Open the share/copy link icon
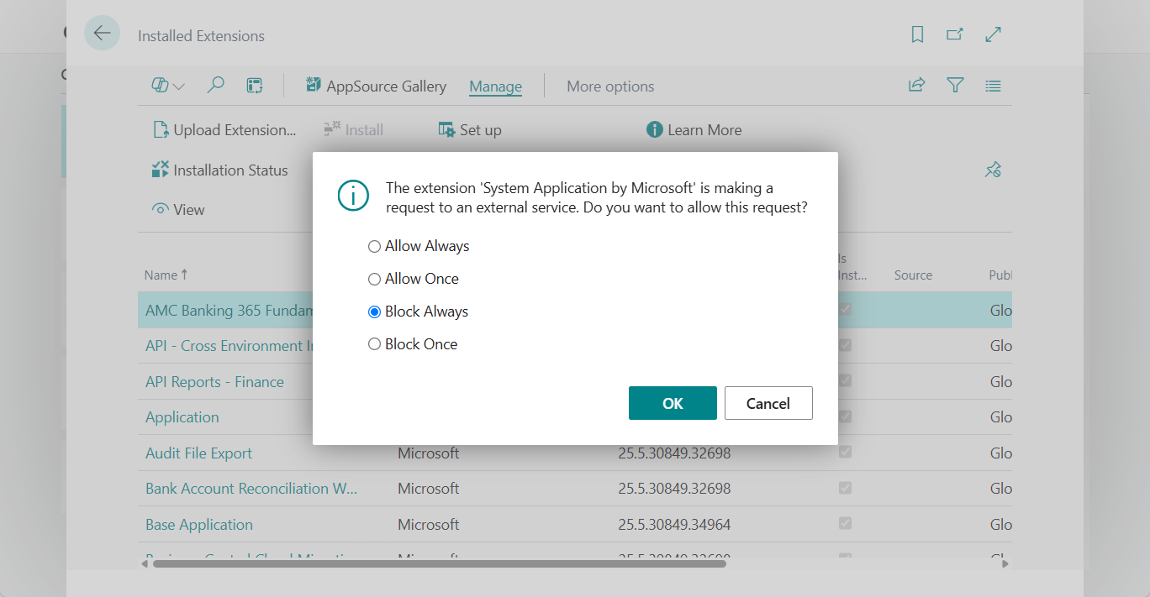This screenshot has width=1150, height=597. coord(916,85)
